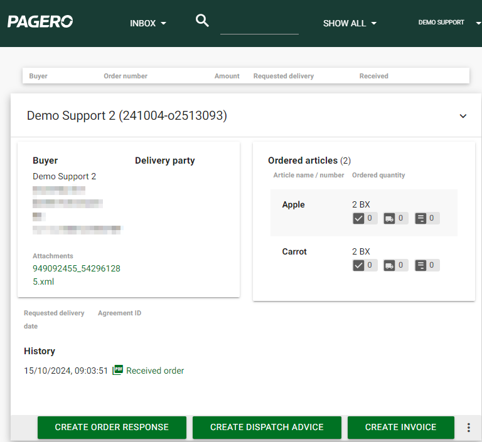Click buyer name Demo Support 2
482x442 pixels.
click(x=64, y=176)
